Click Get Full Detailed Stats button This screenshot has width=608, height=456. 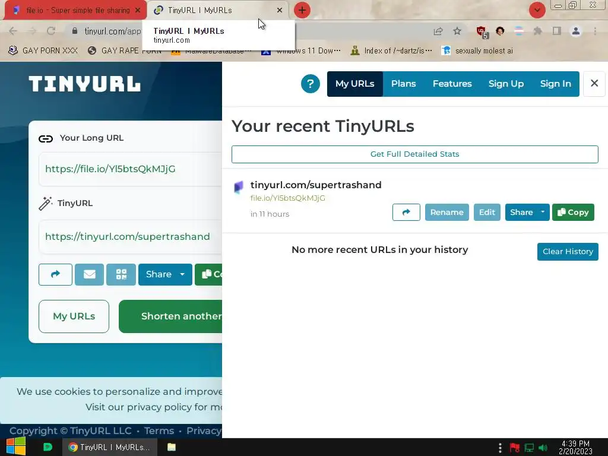[414, 154]
